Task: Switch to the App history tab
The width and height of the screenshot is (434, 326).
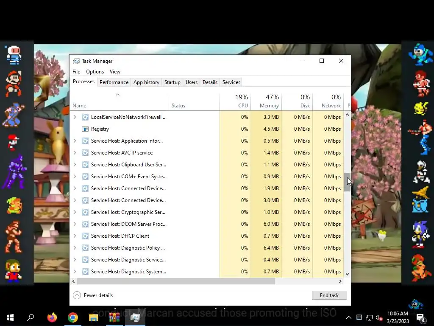Action: [146, 82]
